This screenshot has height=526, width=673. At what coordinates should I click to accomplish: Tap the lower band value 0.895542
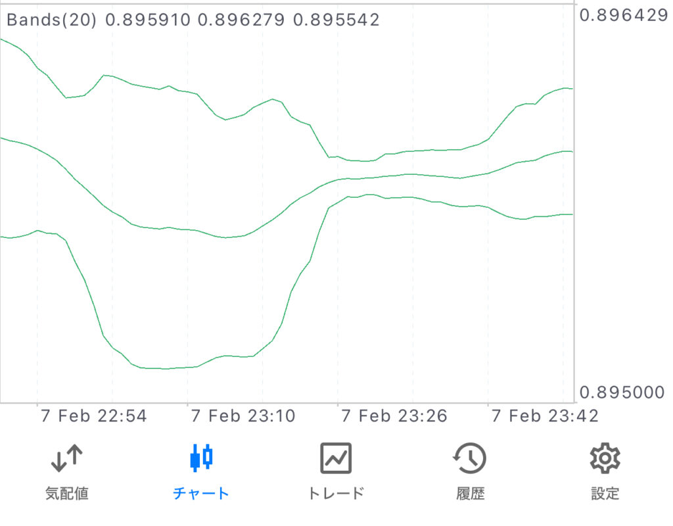[336, 20]
